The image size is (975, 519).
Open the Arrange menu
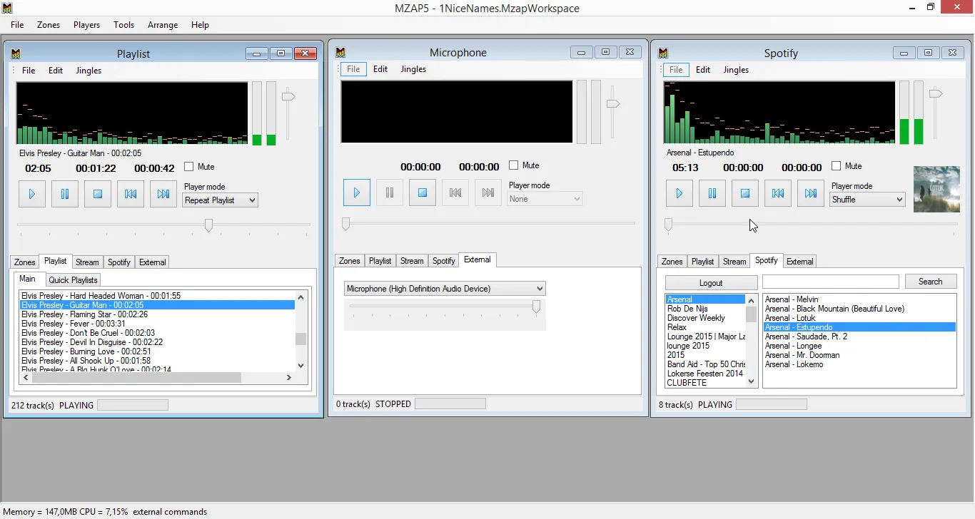[163, 25]
